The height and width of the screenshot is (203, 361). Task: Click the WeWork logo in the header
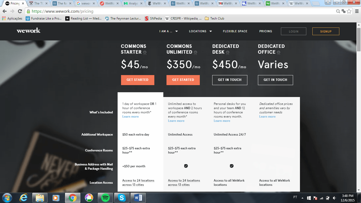29,31
